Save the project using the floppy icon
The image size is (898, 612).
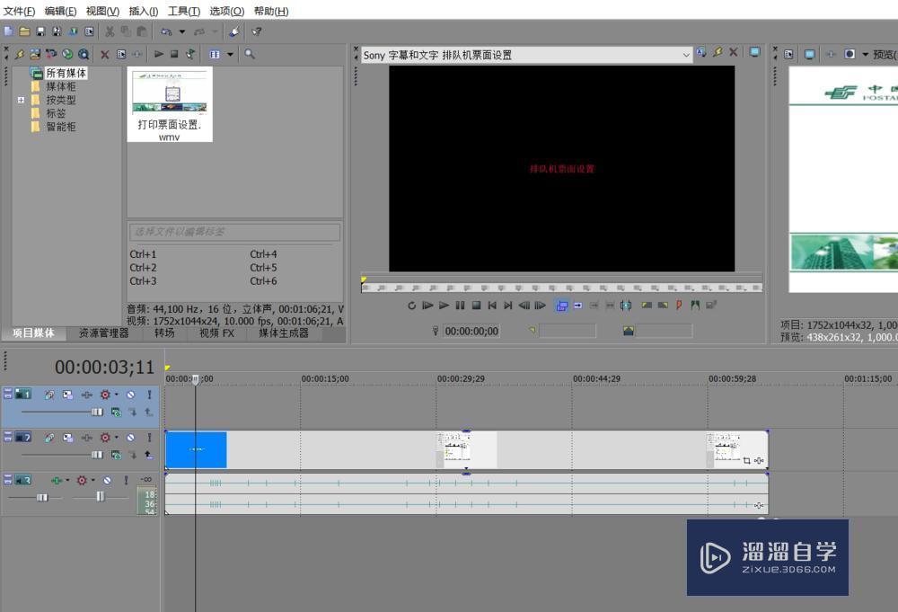tap(40, 31)
